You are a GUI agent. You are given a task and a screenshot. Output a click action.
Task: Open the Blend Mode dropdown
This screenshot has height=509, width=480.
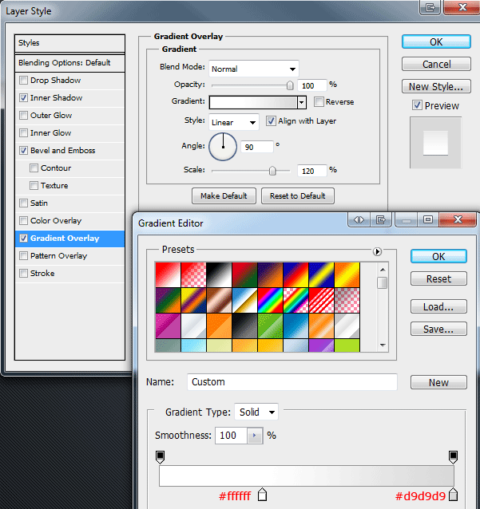pyautogui.click(x=254, y=69)
